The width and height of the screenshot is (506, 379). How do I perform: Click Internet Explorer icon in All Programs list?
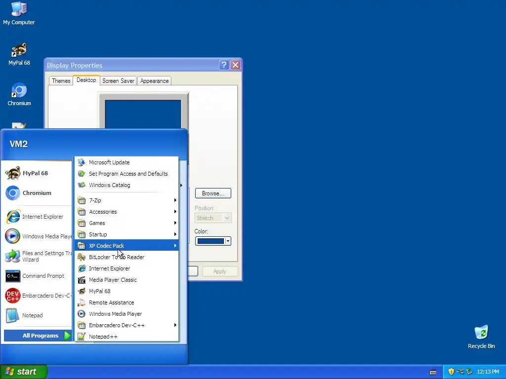(x=82, y=268)
